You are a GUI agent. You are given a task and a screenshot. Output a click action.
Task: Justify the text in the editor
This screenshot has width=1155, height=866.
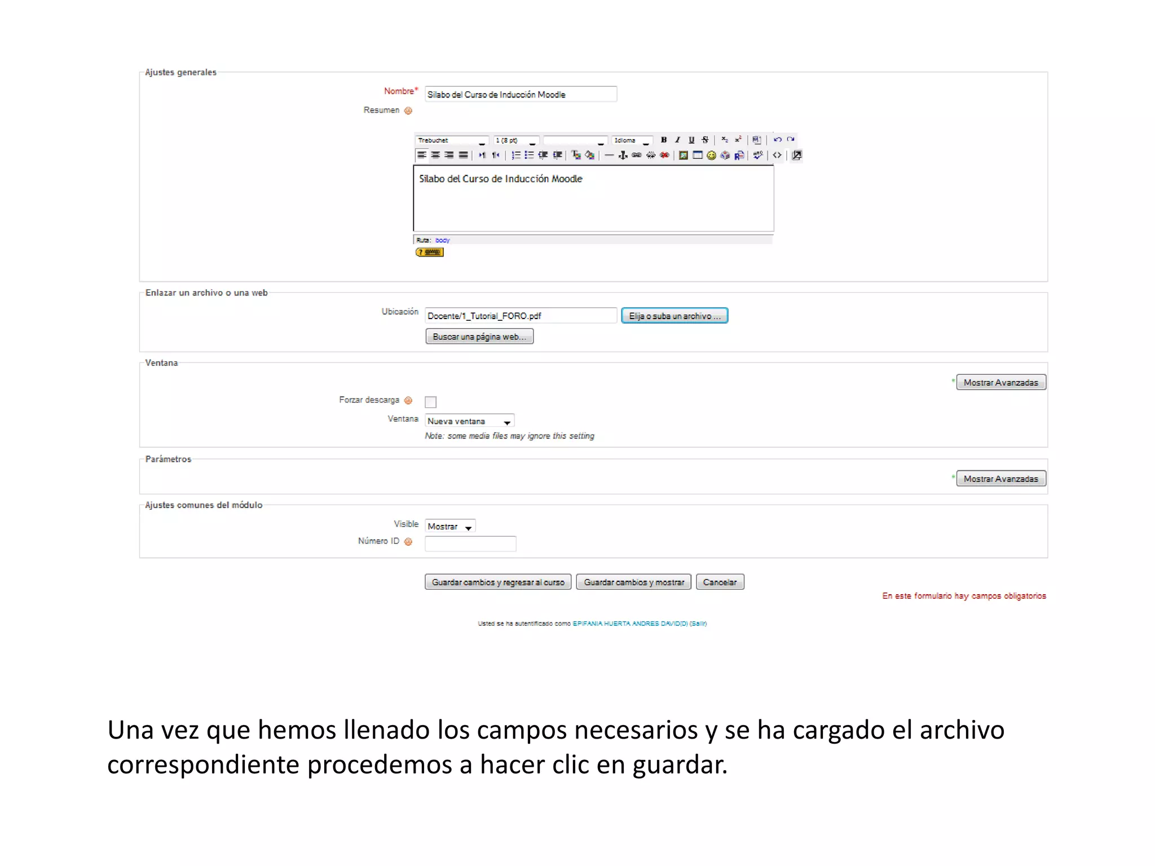[x=463, y=155]
